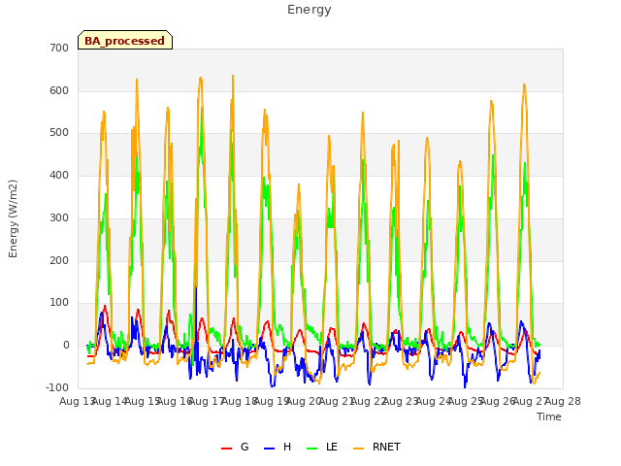Click the -100 y-axis tick label
621x466 pixels.
(57, 388)
